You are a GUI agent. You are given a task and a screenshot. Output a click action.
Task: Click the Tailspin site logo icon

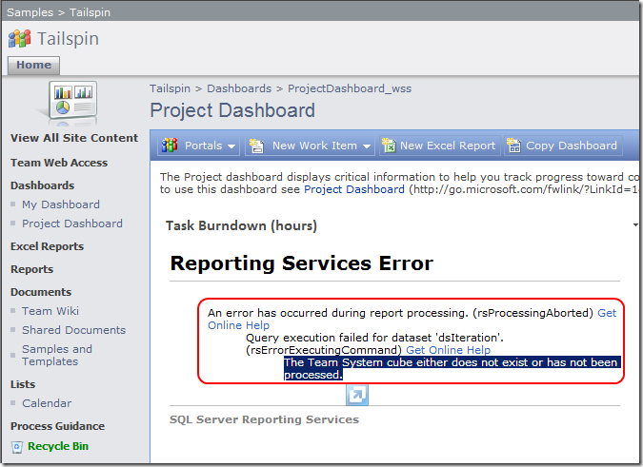pyautogui.click(x=19, y=39)
